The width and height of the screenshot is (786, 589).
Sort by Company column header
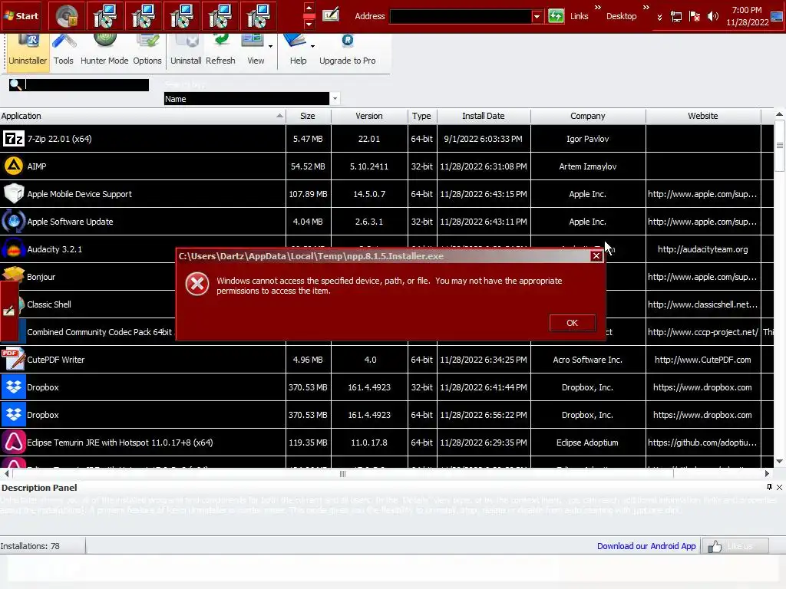click(587, 116)
